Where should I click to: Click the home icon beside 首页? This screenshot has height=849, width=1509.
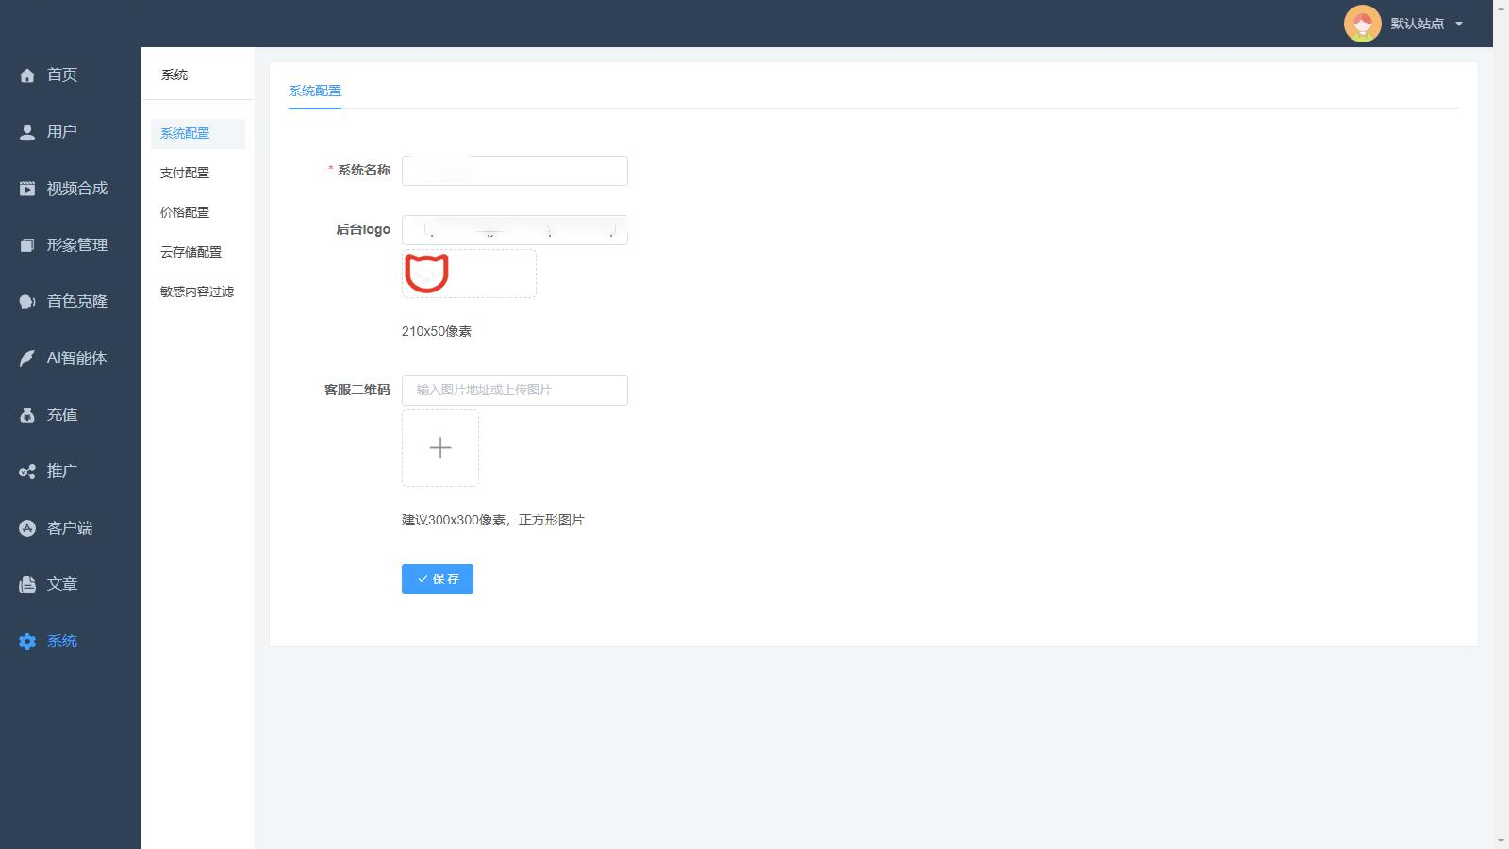pos(27,75)
